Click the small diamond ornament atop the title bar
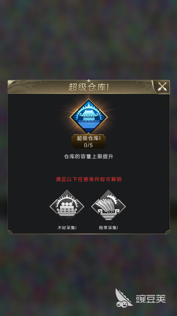Viewport: 177px width, 316px height. [x=89, y=80]
